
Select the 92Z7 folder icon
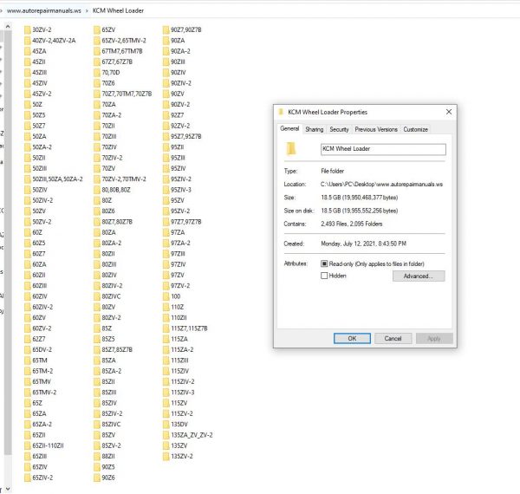(166, 115)
